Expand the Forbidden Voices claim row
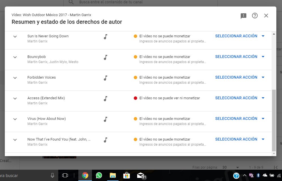The width and height of the screenshot is (282, 181). pyautogui.click(x=15, y=78)
